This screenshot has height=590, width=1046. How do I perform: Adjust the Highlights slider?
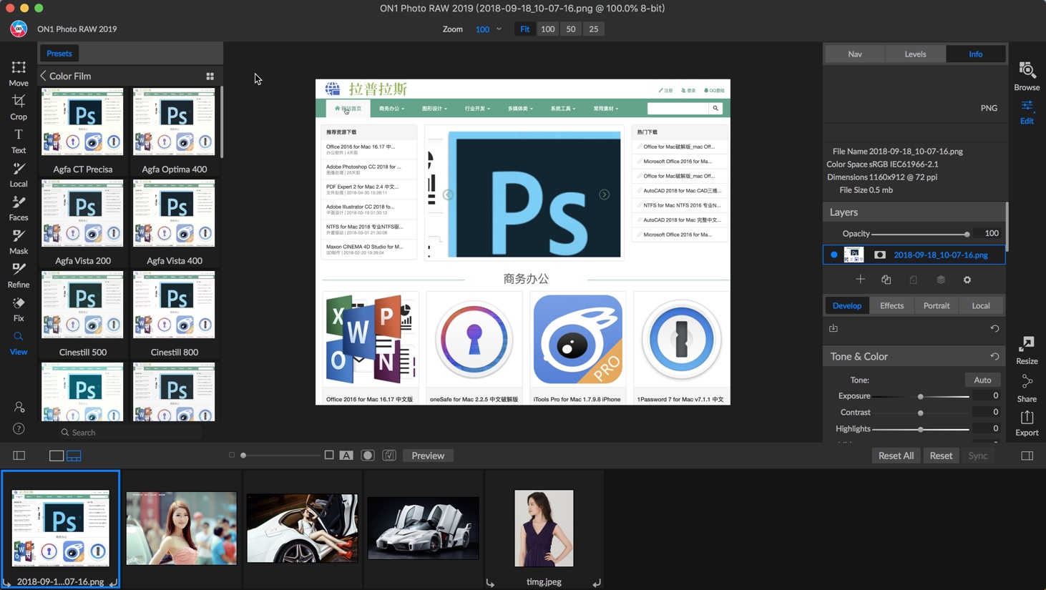click(x=921, y=429)
